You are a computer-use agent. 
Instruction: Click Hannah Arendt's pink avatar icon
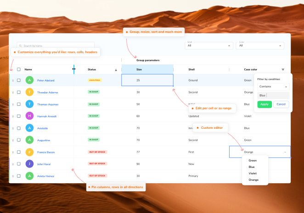point(30,116)
